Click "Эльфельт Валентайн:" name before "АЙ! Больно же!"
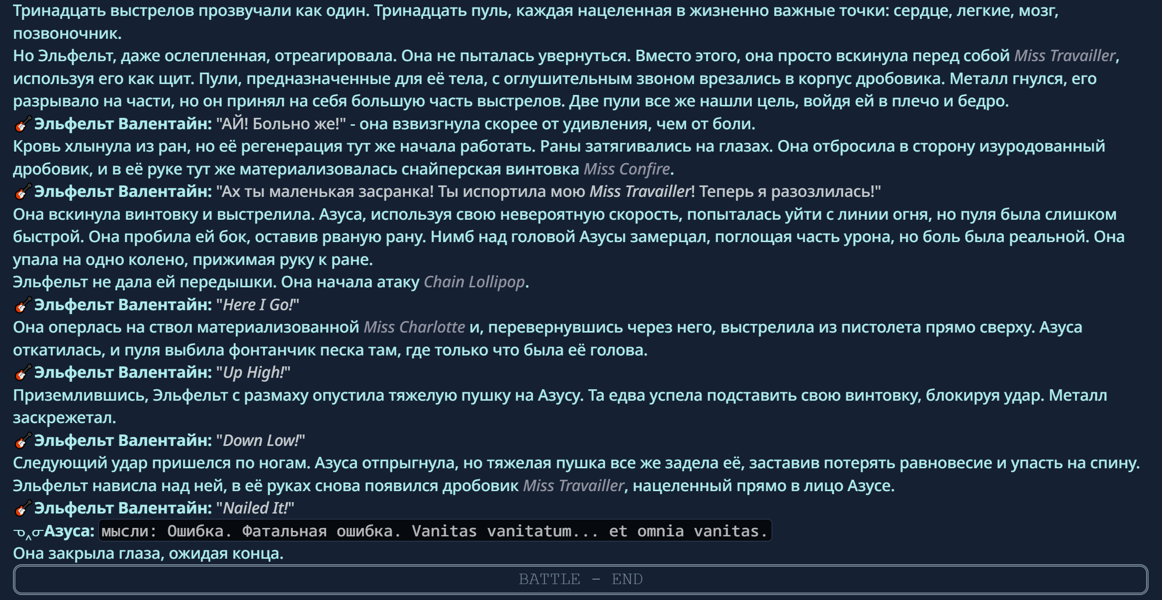 point(123,124)
